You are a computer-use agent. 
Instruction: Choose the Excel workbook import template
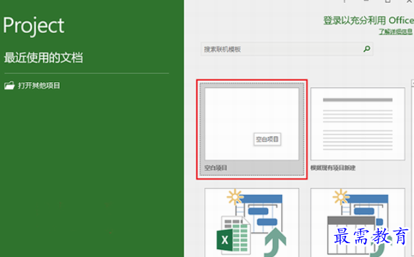(252, 223)
